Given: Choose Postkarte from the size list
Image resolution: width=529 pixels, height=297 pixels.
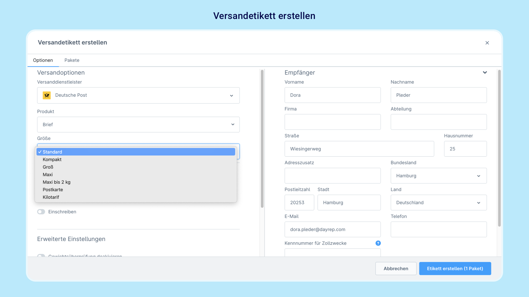Looking at the screenshot, I should (136, 190).
